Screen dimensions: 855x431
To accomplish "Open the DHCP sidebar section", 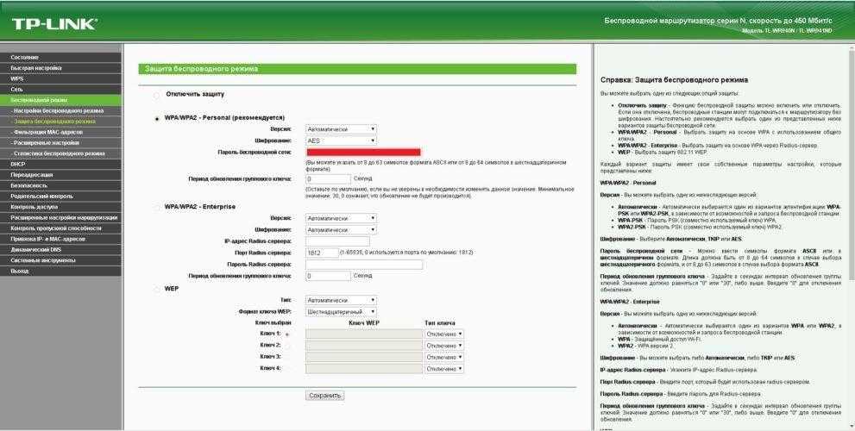I will pyautogui.click(x=18, y=164).
